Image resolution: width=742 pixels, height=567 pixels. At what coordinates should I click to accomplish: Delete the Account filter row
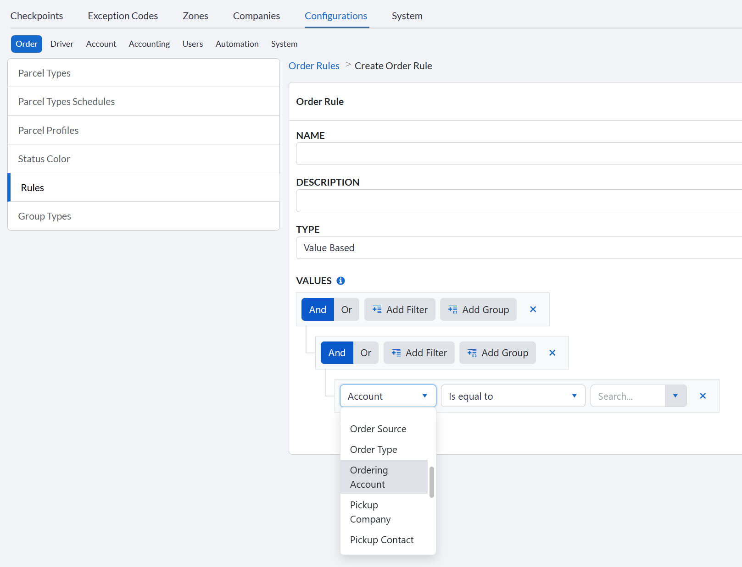703,396
